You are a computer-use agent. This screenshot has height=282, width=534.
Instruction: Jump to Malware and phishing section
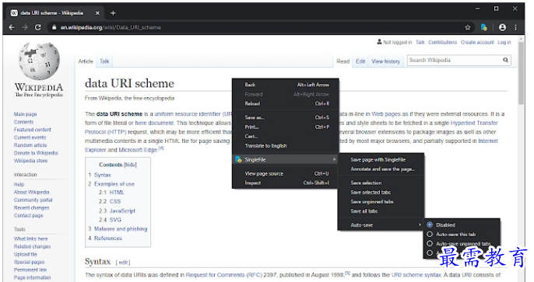[x=121, y=229]
